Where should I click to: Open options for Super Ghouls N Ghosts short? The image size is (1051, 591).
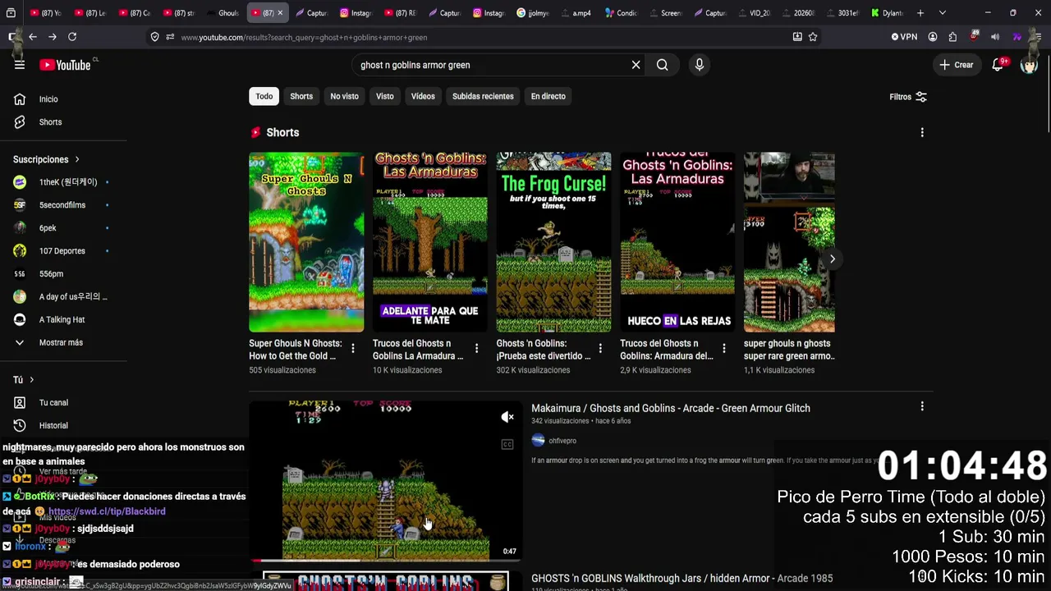pyautogui.click(x=353, y=349)
